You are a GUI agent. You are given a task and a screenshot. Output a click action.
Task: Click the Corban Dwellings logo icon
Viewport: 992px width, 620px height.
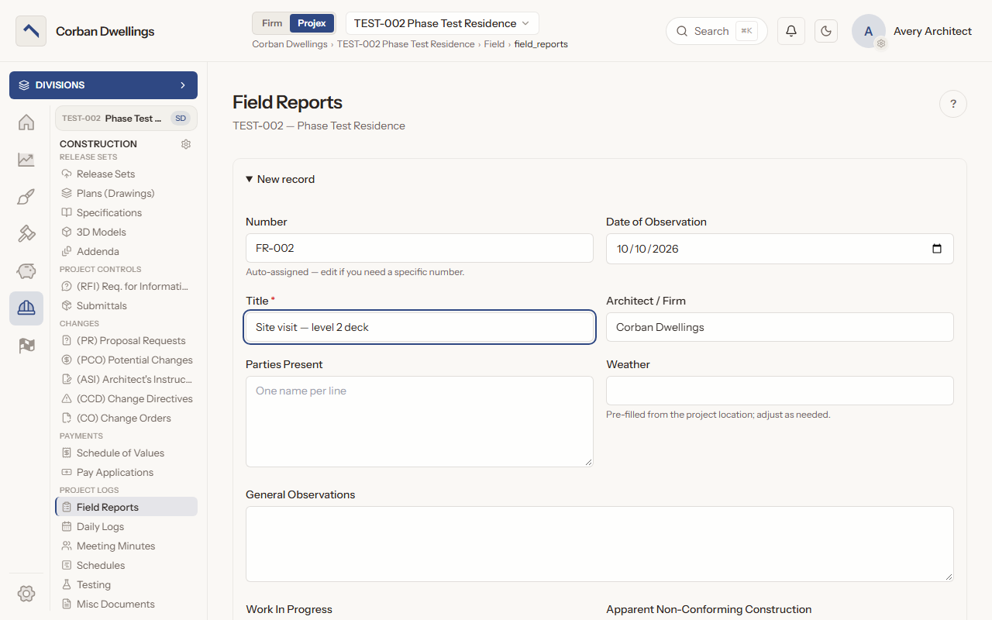pos(31,31)
